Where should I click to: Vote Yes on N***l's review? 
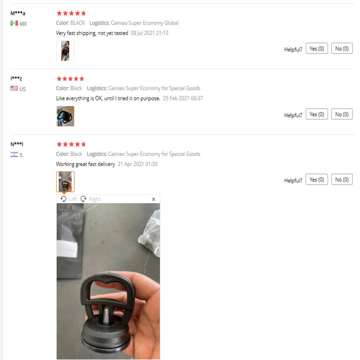[x=316, y=179]
